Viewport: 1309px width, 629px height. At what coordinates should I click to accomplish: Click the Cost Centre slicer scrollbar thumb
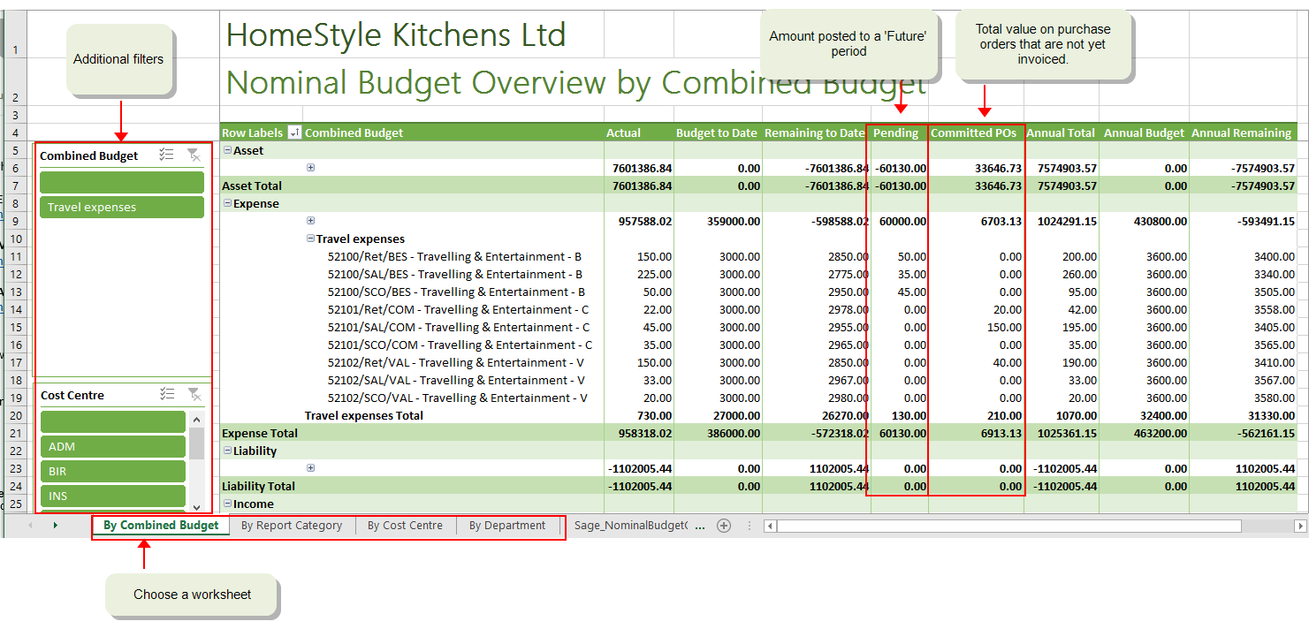[x=196, y=443]
